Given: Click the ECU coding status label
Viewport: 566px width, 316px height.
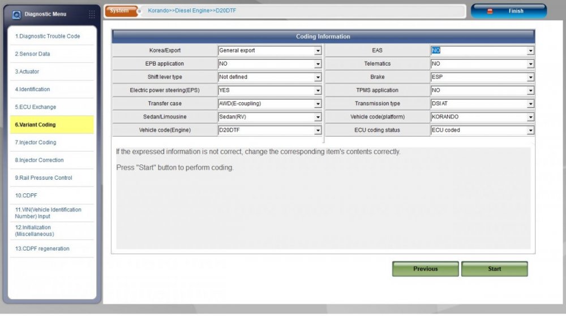Looking at the screenshot, I should pos(377,130).
